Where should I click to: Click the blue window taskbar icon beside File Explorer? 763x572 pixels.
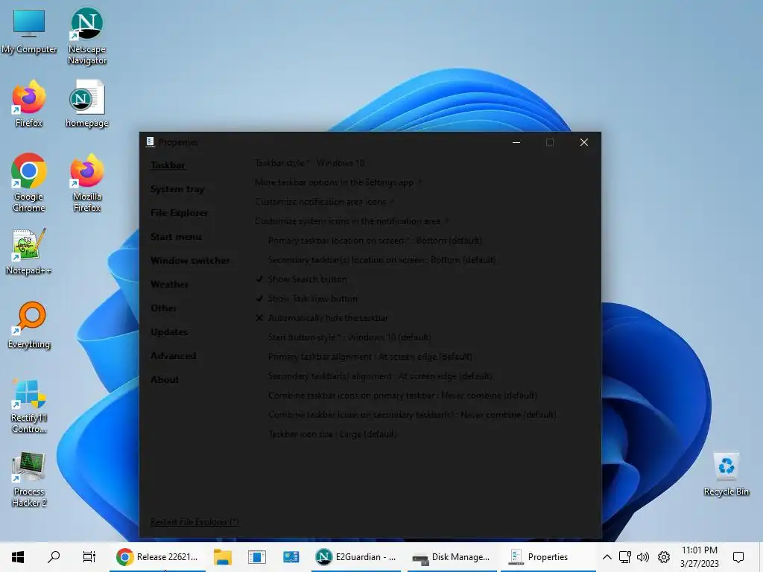pos(256,557)
